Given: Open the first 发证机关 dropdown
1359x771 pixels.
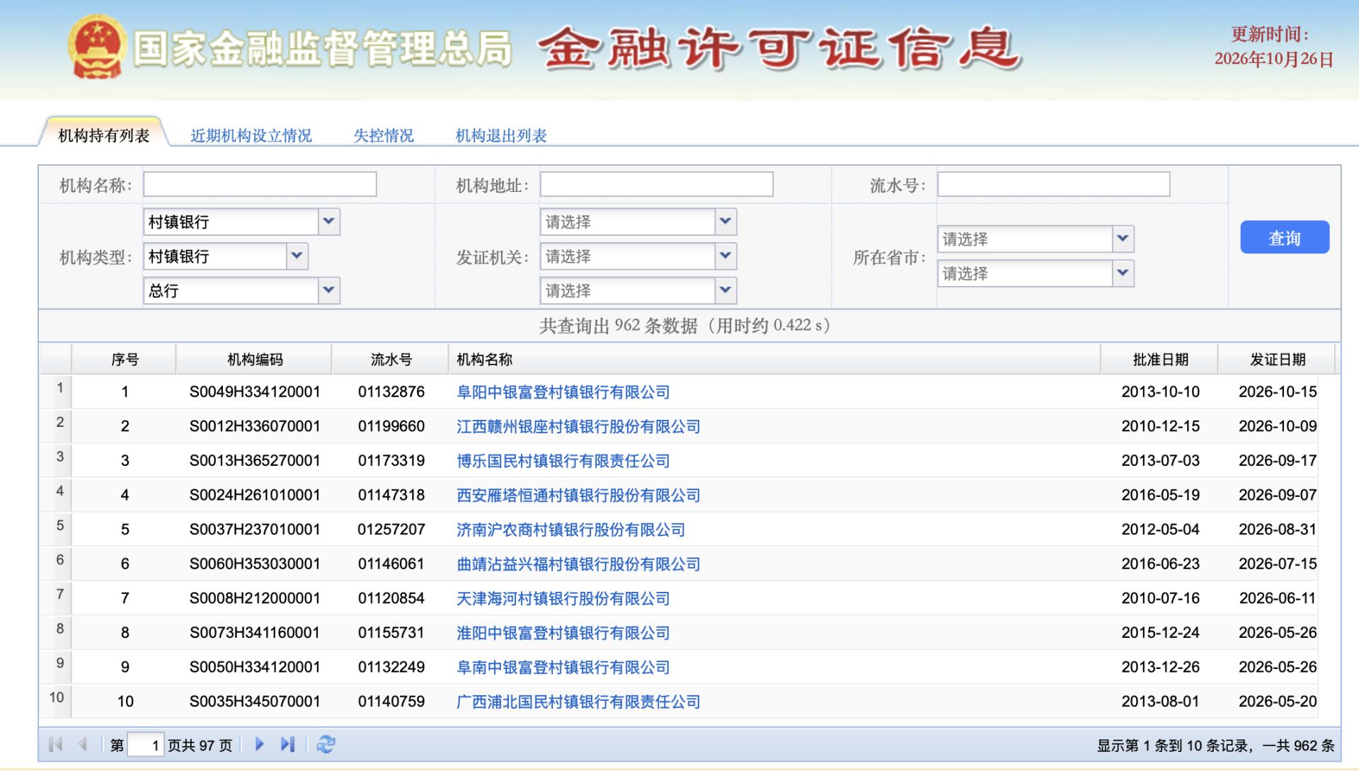Looking at the screenshot, I should [x=638, y=222].
